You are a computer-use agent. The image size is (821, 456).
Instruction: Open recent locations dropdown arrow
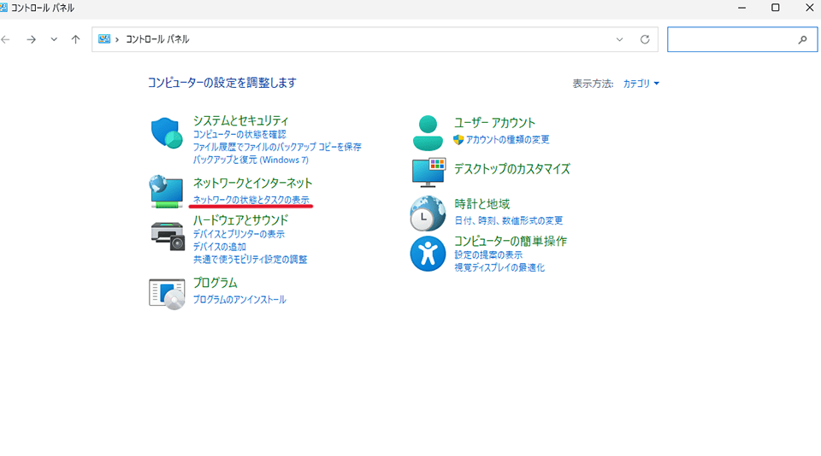(54, 40)
